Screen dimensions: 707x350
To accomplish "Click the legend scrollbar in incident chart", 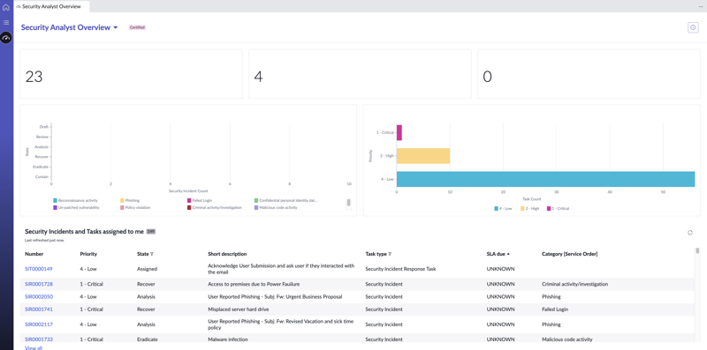I will point(348,203).
